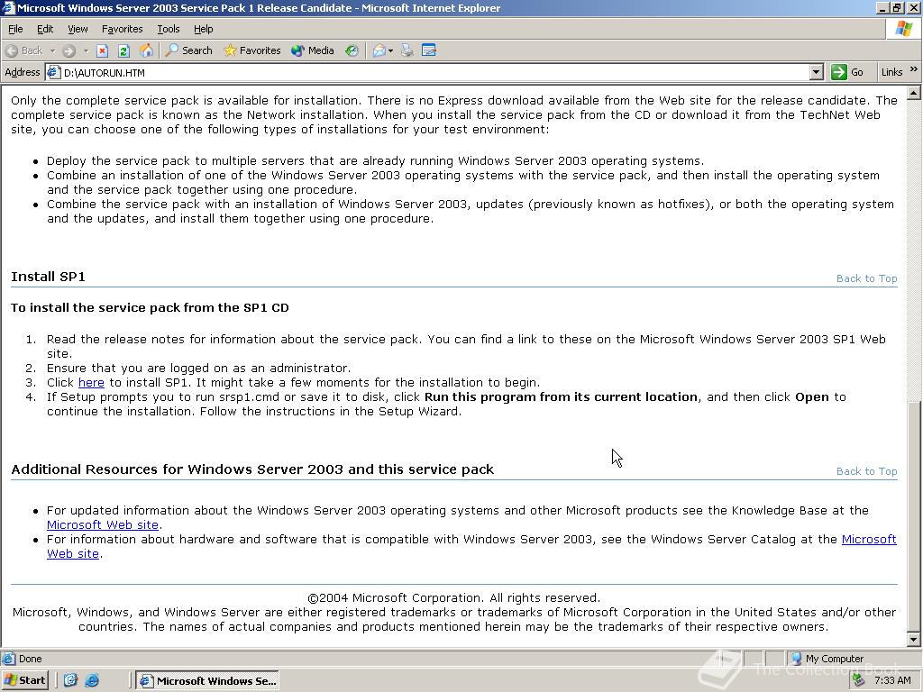Viewport: 923px width, 692px height.
Task: Click Show Desktop quick launch icon
Action: [x=70, y=680]
